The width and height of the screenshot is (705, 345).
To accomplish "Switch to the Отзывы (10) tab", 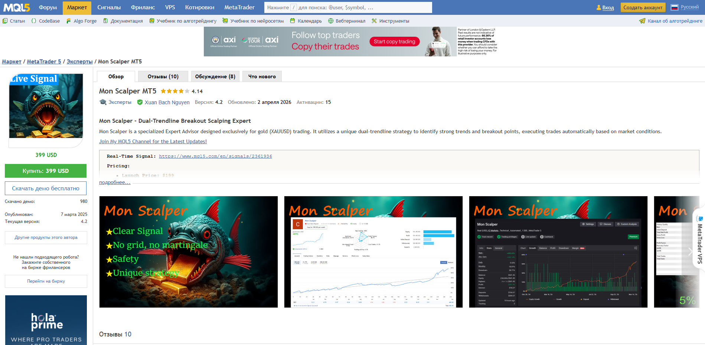I will pyautogui.click(x=163, y=76).
